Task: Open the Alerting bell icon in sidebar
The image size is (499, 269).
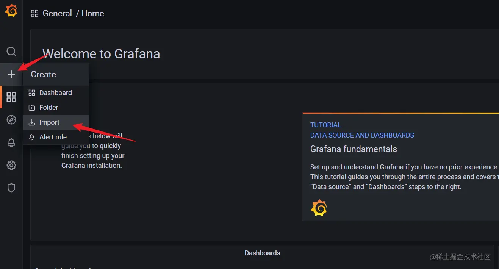Action: (11, 142)
